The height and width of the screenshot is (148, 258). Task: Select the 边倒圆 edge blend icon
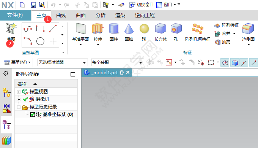248,29
